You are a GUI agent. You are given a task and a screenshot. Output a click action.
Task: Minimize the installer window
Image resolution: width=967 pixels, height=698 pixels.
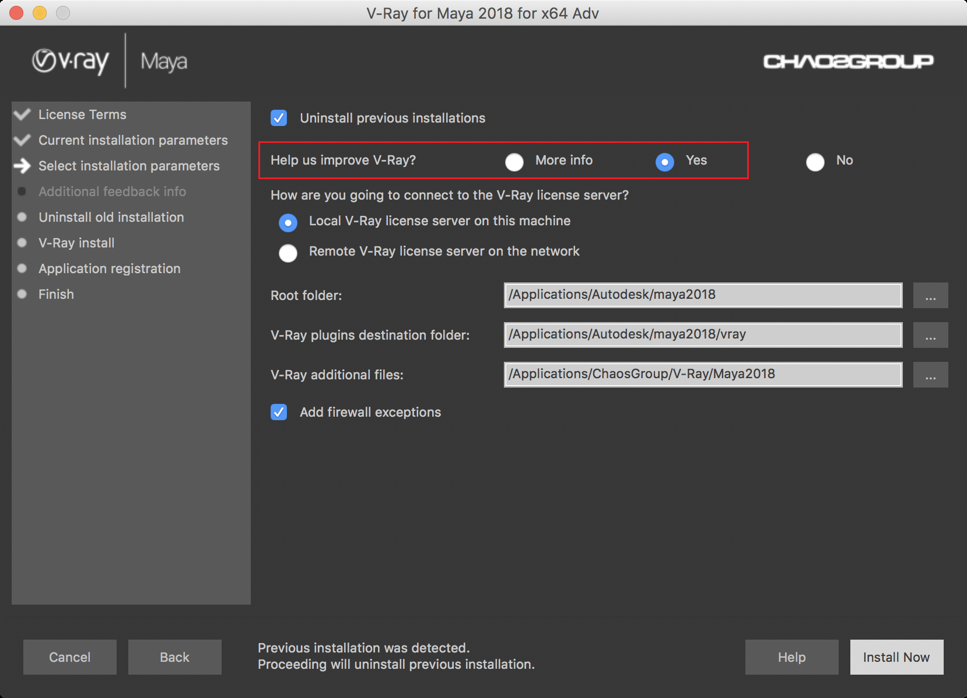40,12
